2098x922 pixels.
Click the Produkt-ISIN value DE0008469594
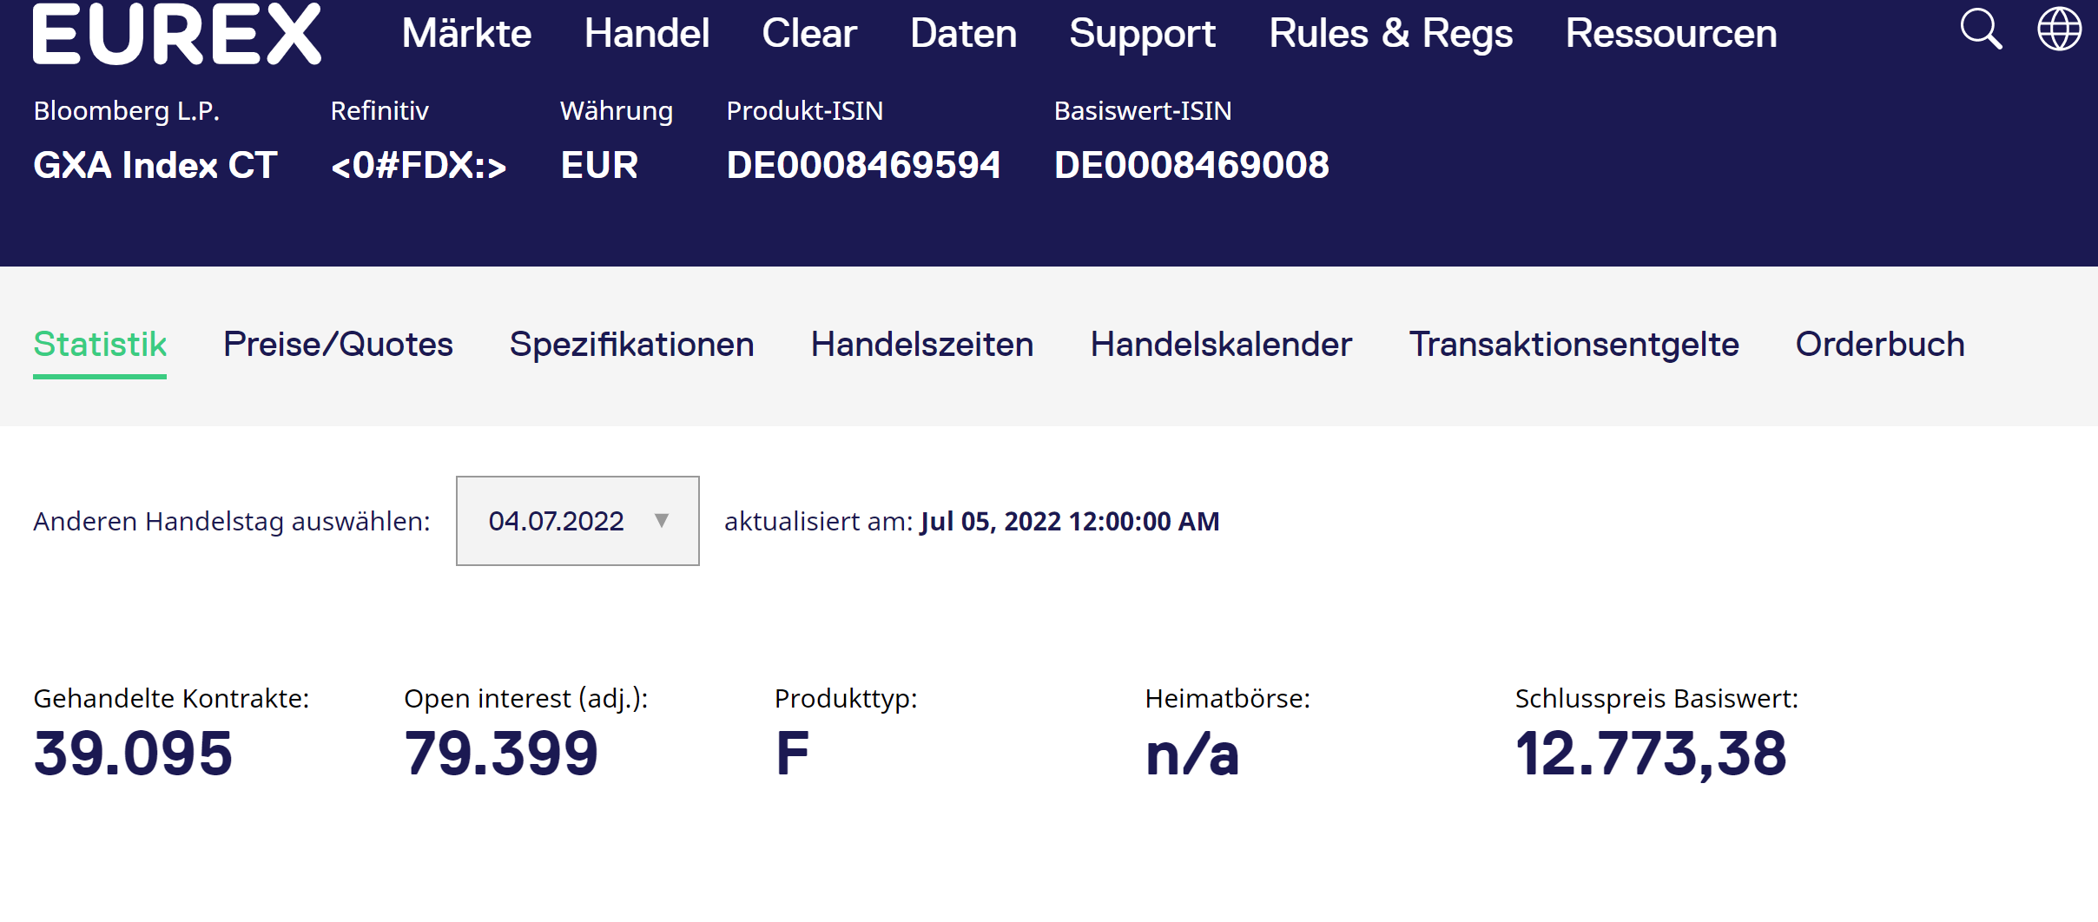(863, 165)
